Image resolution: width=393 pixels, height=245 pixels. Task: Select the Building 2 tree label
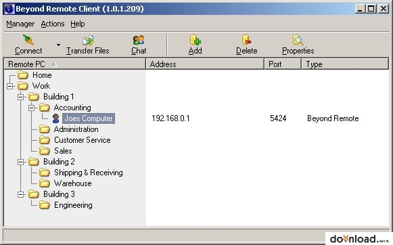click(59, 162)
